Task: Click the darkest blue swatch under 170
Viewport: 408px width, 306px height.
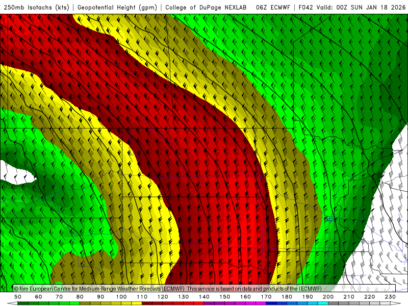Action: tap(271, 303)
